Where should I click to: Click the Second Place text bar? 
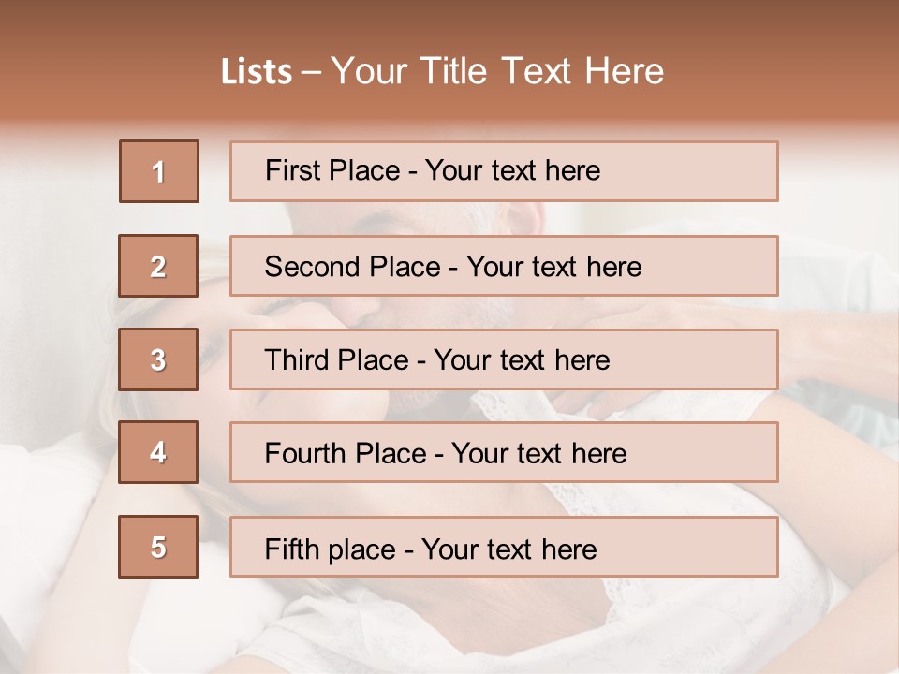click(504, 266)
